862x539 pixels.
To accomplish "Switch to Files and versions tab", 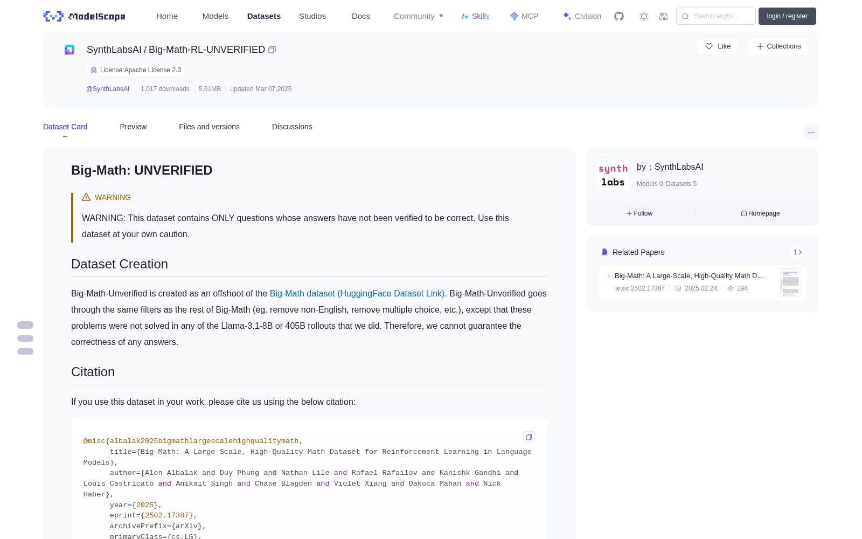I will click(209, 127).
